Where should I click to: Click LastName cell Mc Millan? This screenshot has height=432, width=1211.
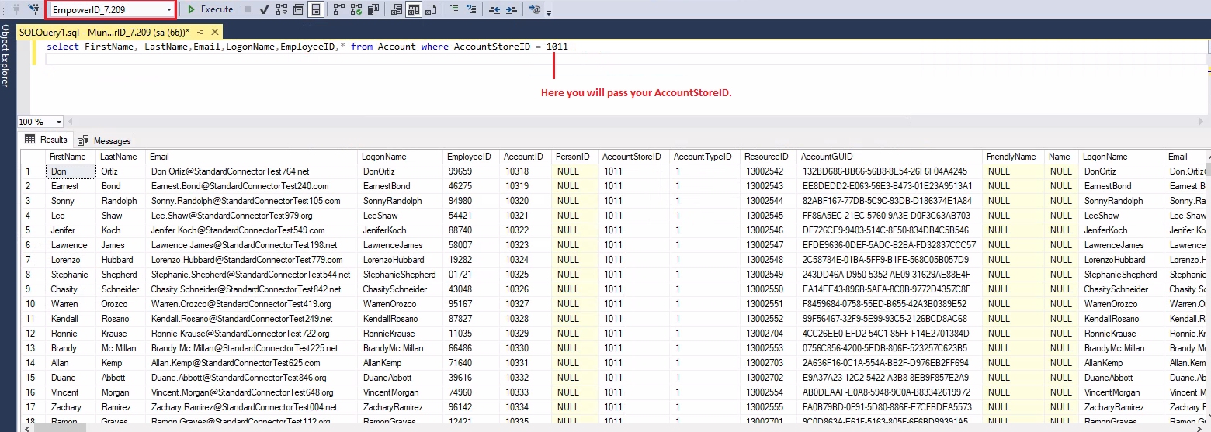click(121, 348)
